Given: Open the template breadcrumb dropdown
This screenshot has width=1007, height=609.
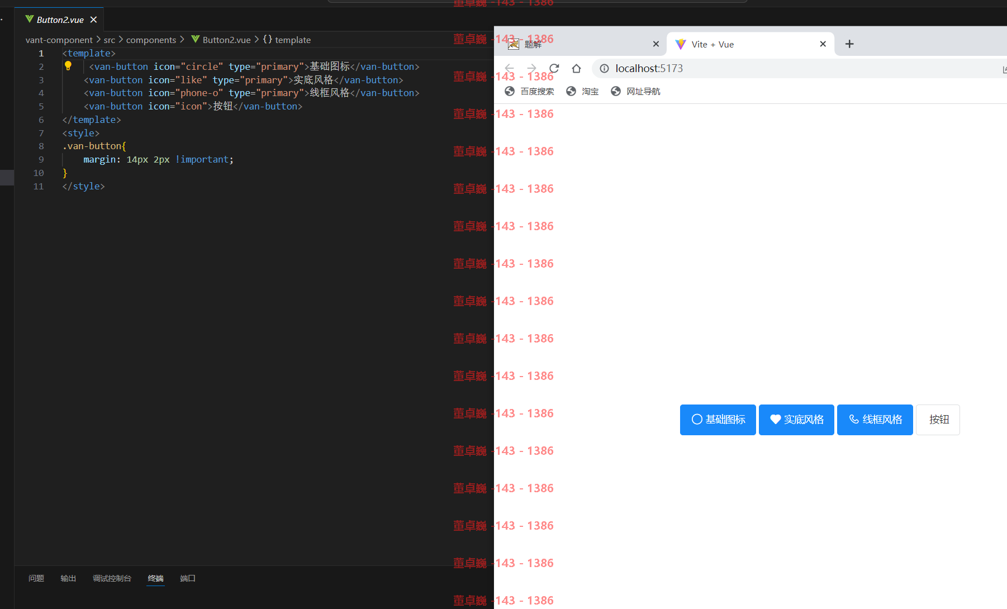Looking at the screenshot, I should [287, 40].
